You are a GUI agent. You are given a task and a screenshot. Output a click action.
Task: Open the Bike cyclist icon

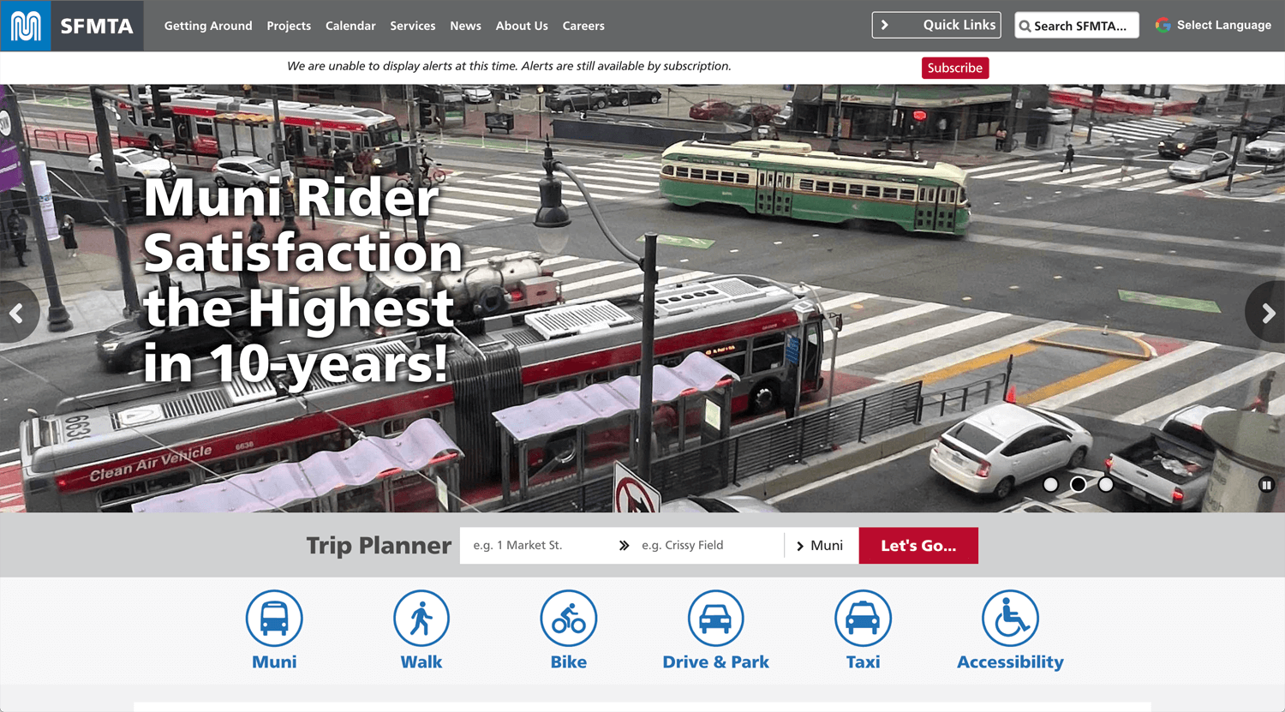pos(569,618)
